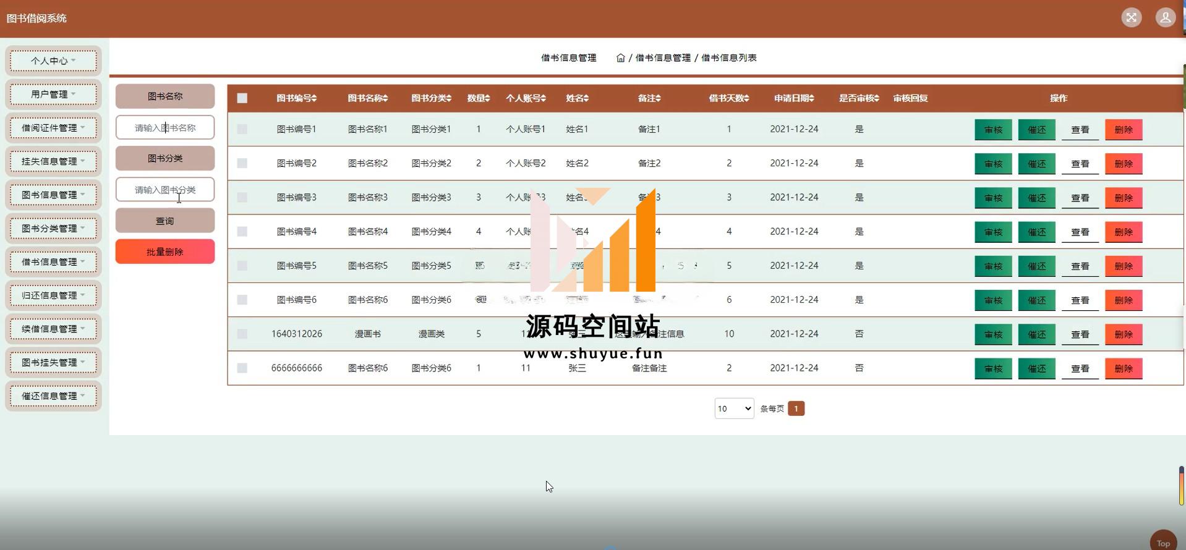
Task: Click the home icon in breadcrumb
Action: tap(620, 57)
